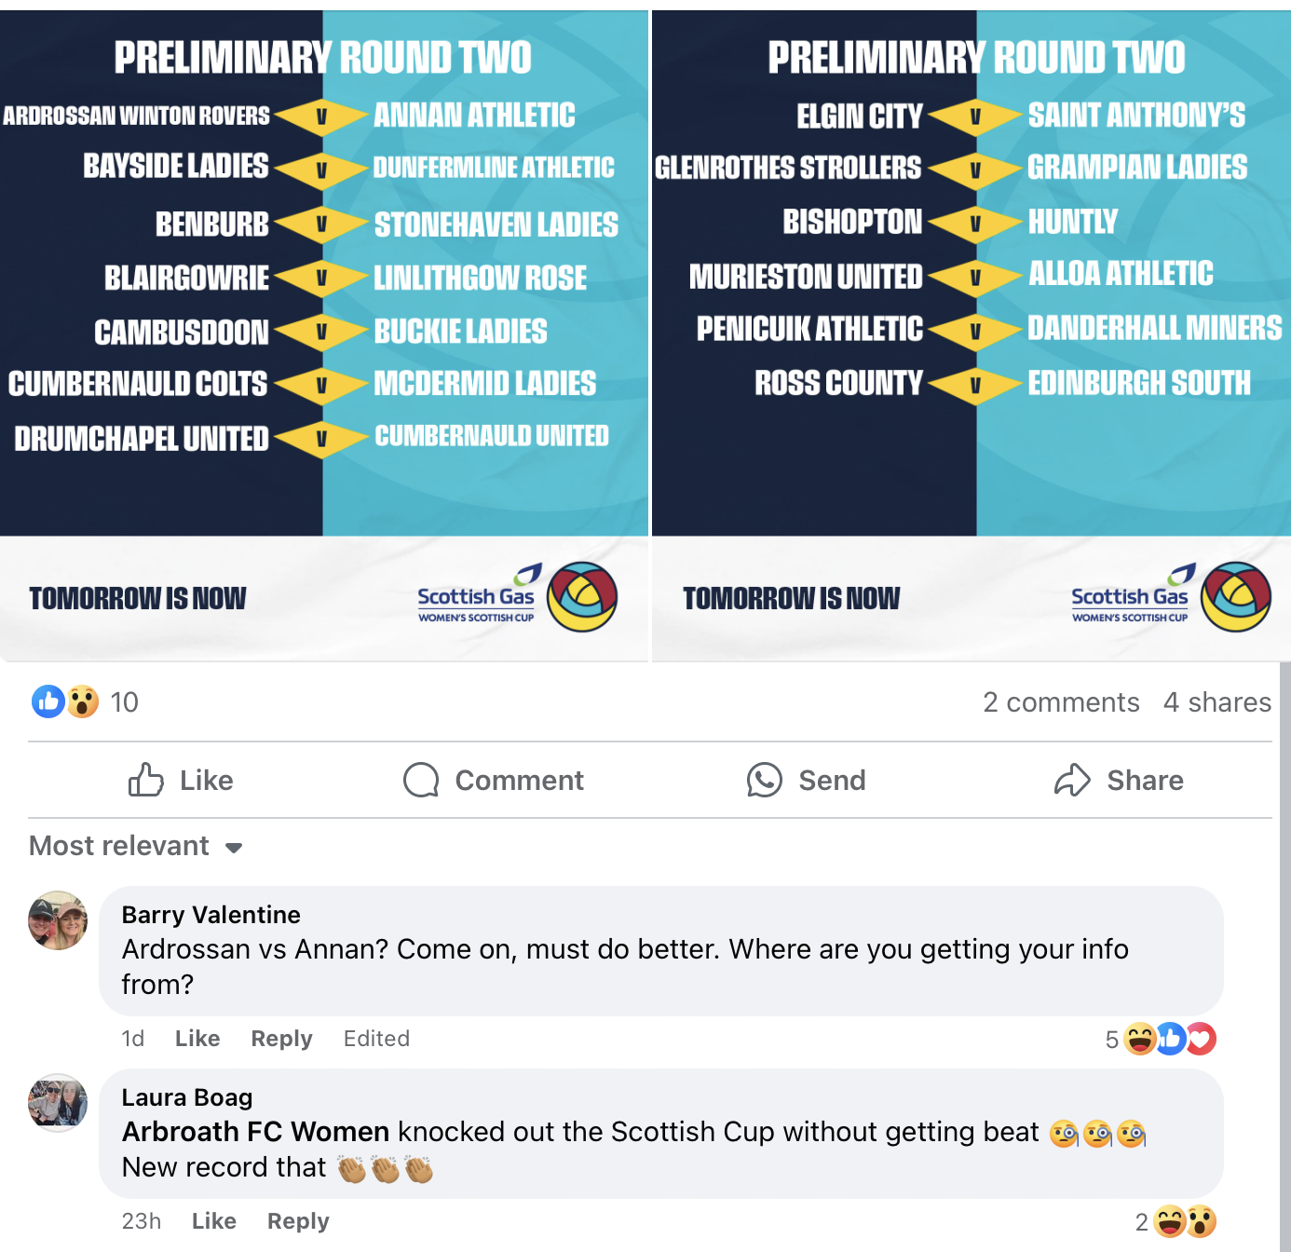Click the WhatsApp Send icon
This screenshot has width=1291, height=1252.
[765, 780]
